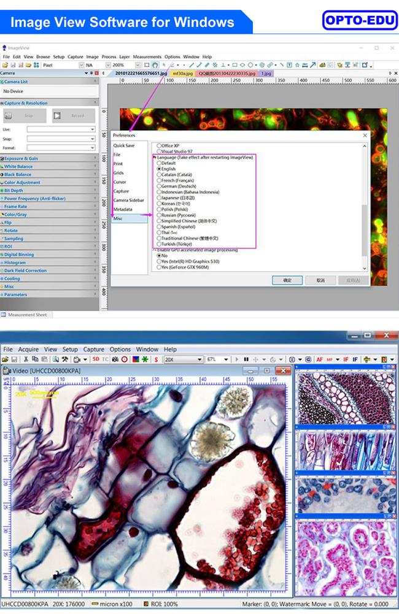399x614 pixels.
Task: Click the open folder icon in ImageView toolbar
Action: tap(5, 65)
